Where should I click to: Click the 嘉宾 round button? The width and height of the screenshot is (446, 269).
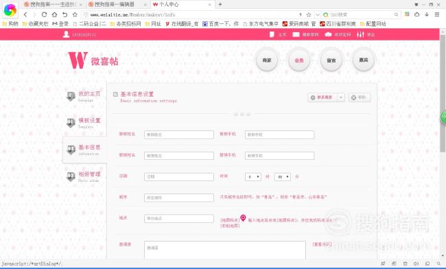(363, 60)
